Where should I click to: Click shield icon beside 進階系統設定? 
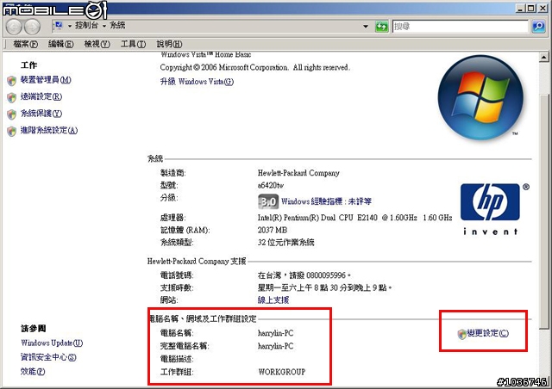click(11, 131)
